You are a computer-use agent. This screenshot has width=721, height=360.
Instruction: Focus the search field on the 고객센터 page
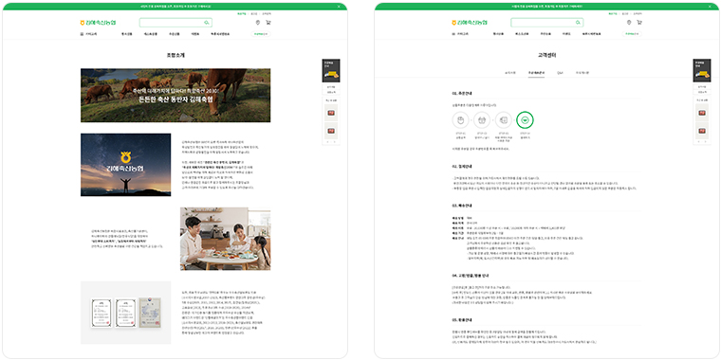pyautogui.click(x=546, y=23)
